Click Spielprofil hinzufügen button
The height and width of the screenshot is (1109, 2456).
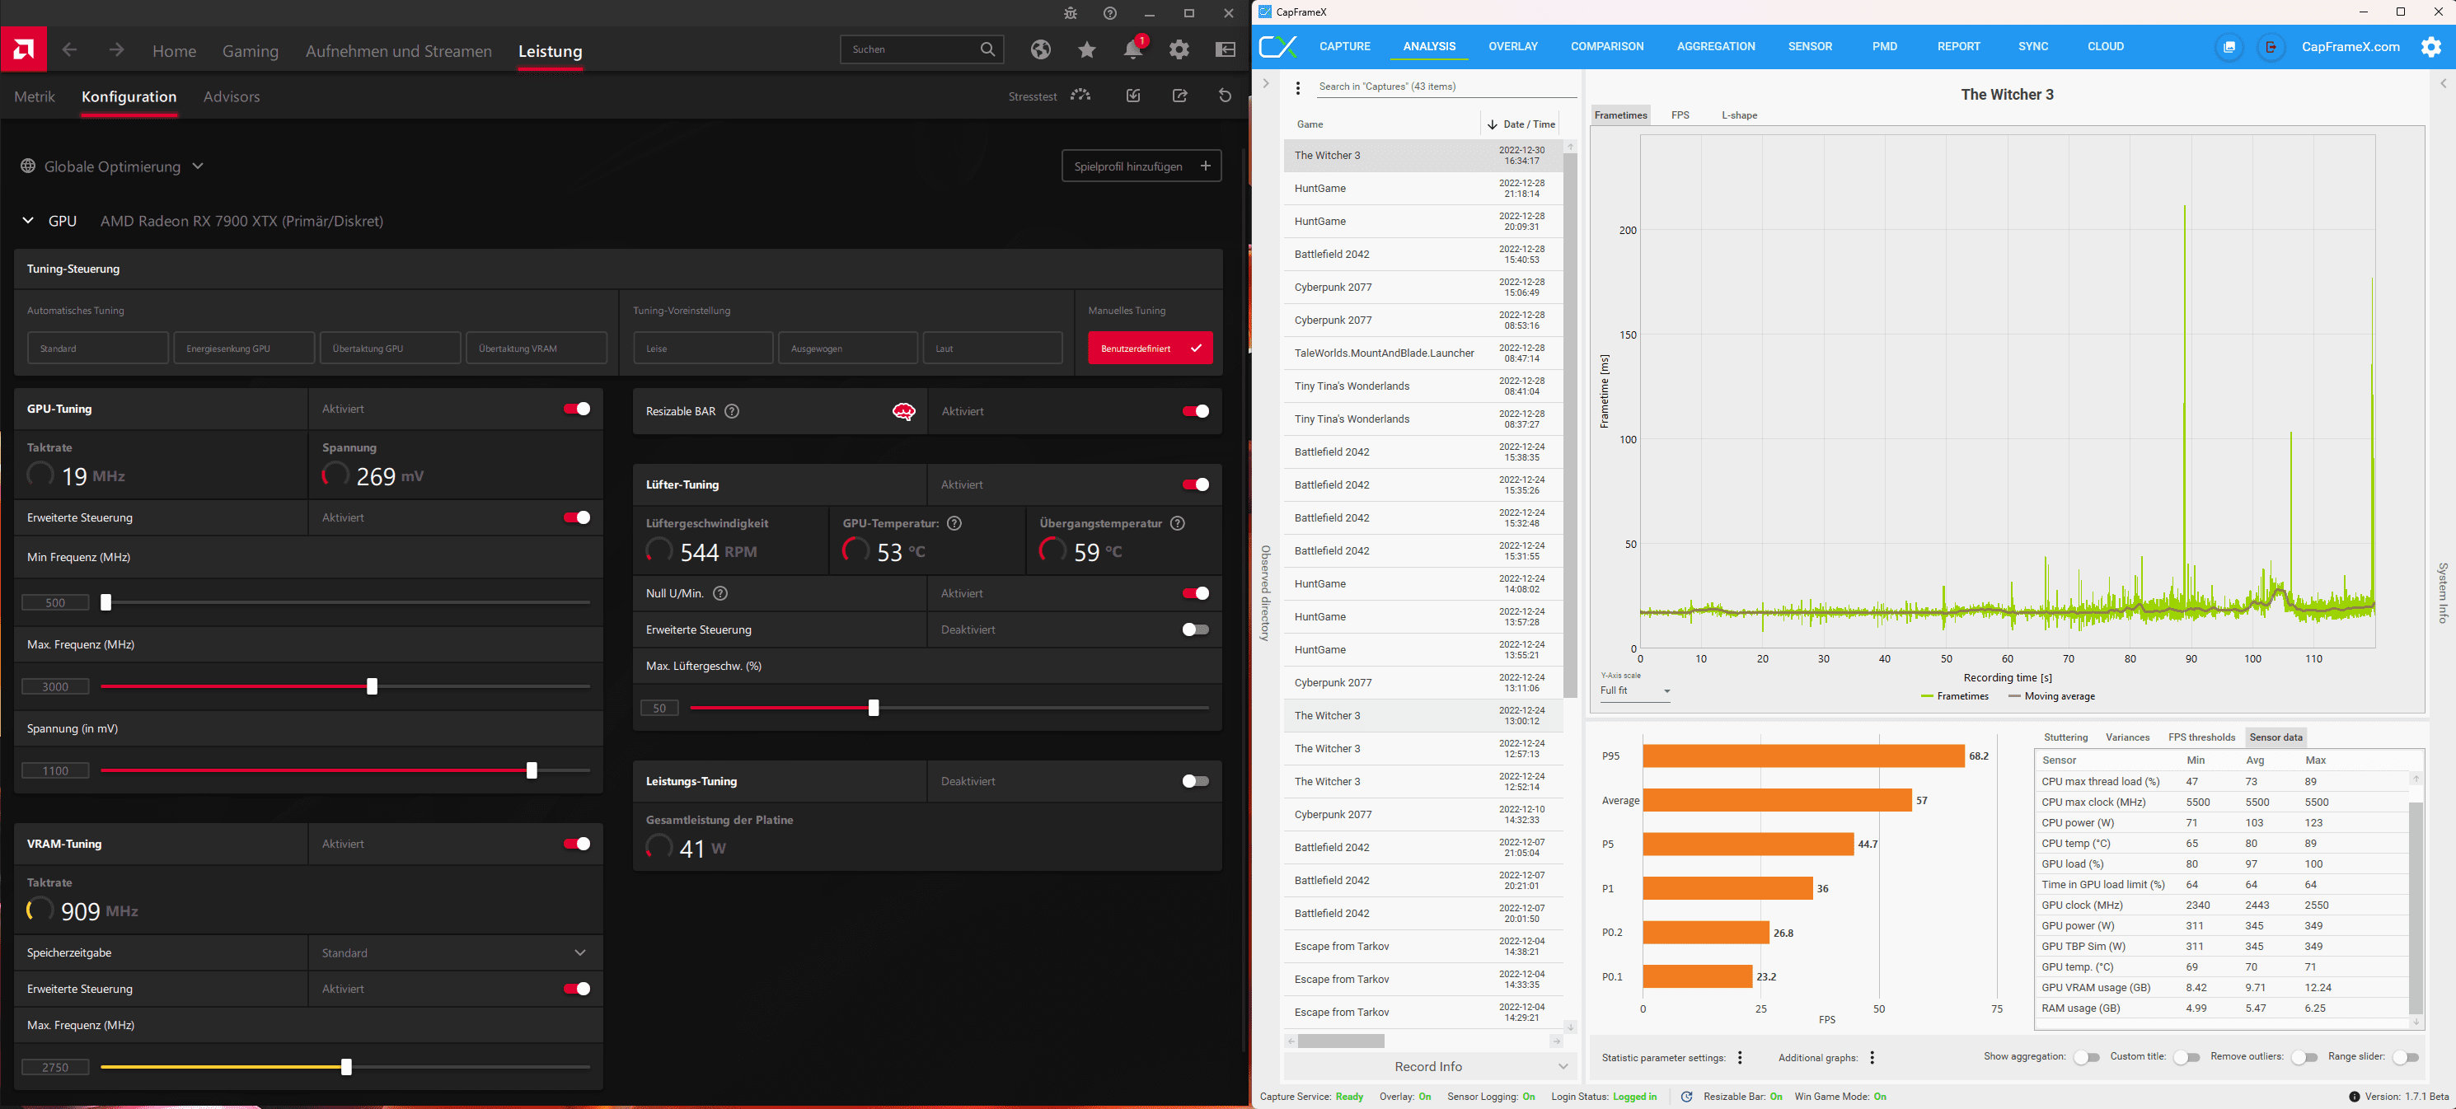click(x=1141, y=166)
